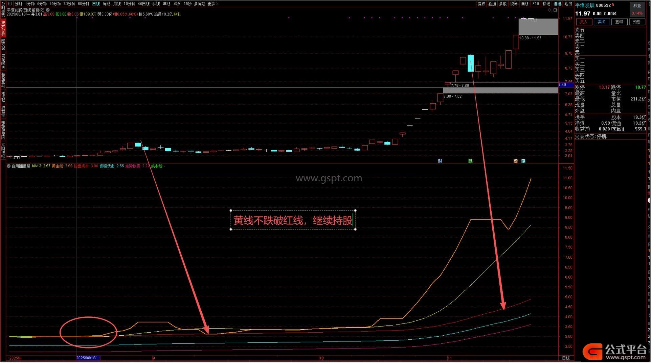Click the cyan 停 suspension marker
Image resolution: width=652 pixels, height=363 pixels.
[x=523, y=161]
